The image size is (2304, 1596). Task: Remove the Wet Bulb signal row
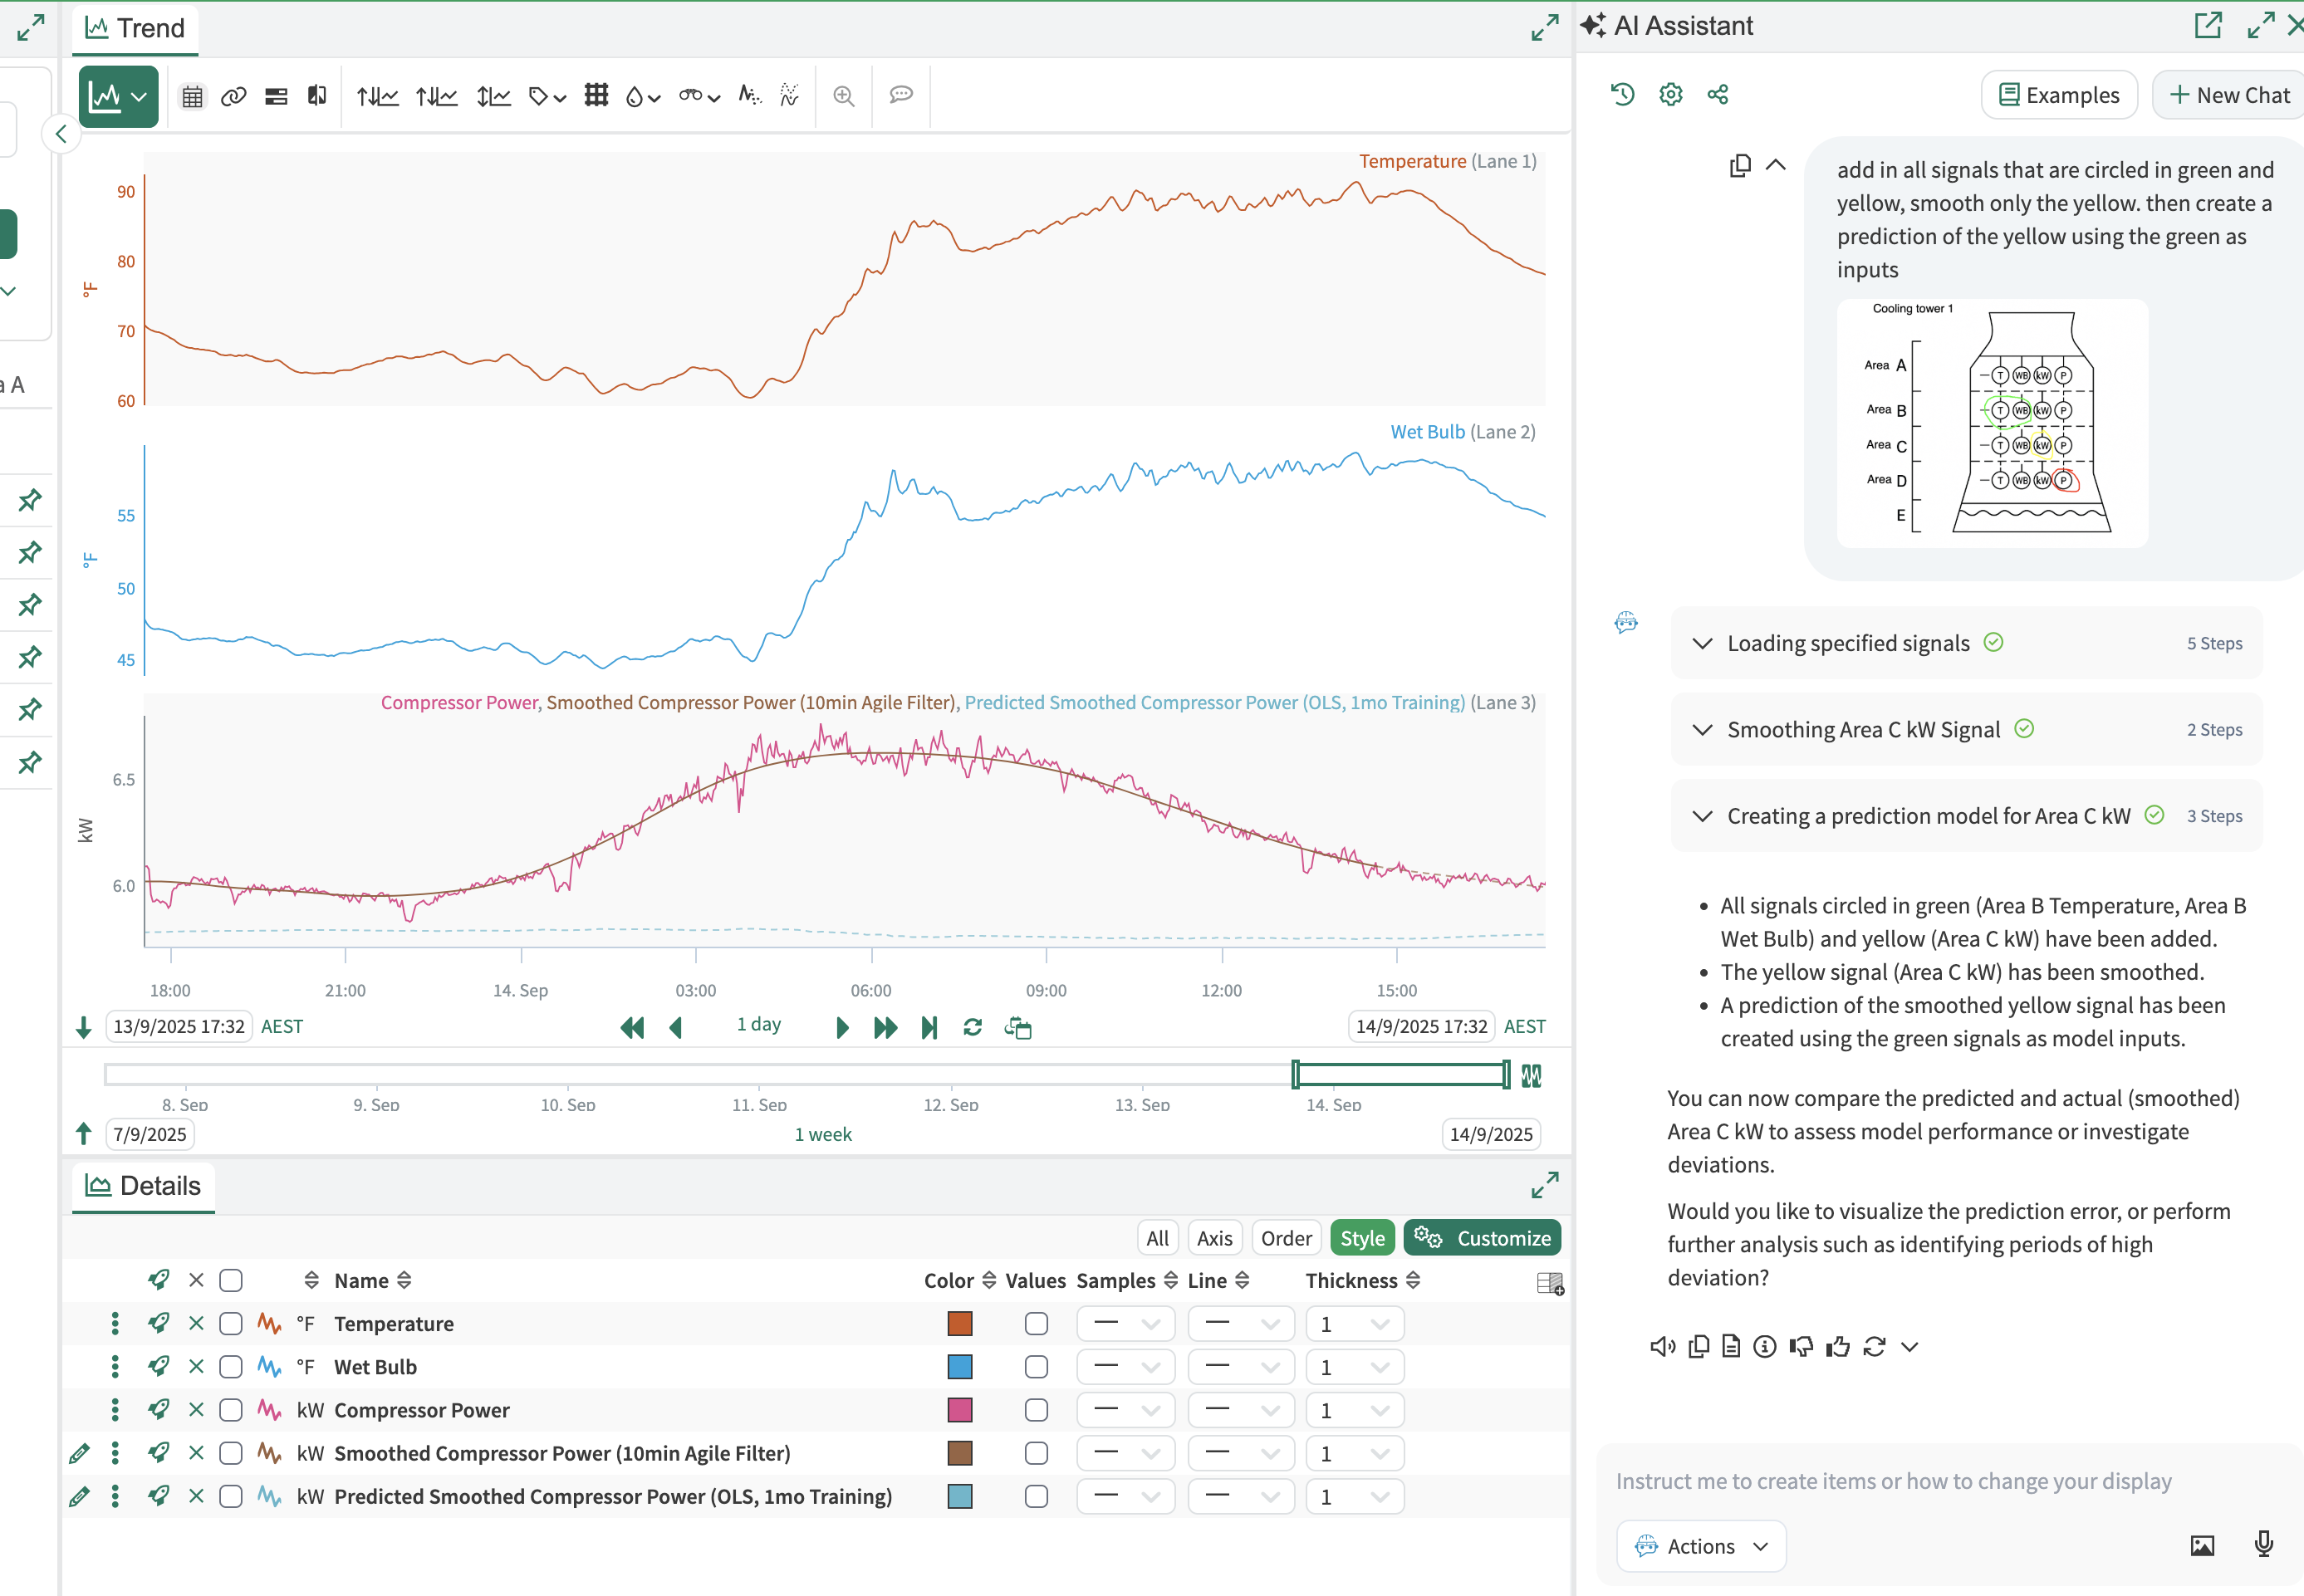(196, 1366)
